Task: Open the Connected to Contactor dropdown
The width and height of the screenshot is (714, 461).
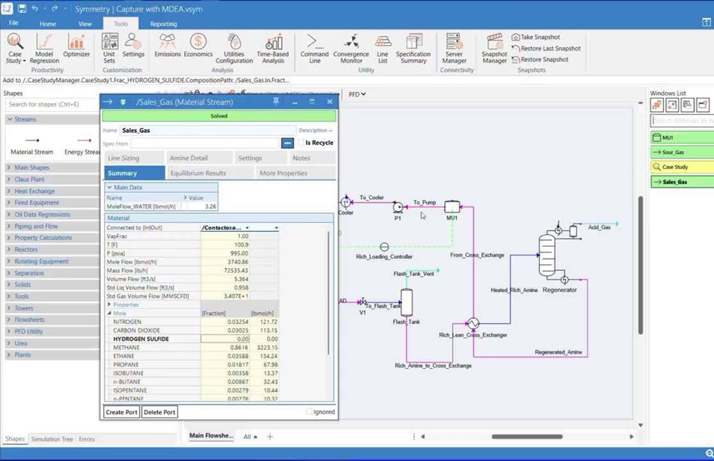Action: 247,227
